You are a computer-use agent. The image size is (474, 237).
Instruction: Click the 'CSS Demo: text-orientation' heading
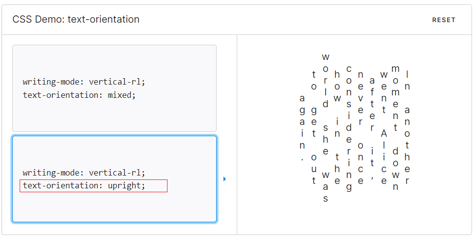click(x=76, y=19)
